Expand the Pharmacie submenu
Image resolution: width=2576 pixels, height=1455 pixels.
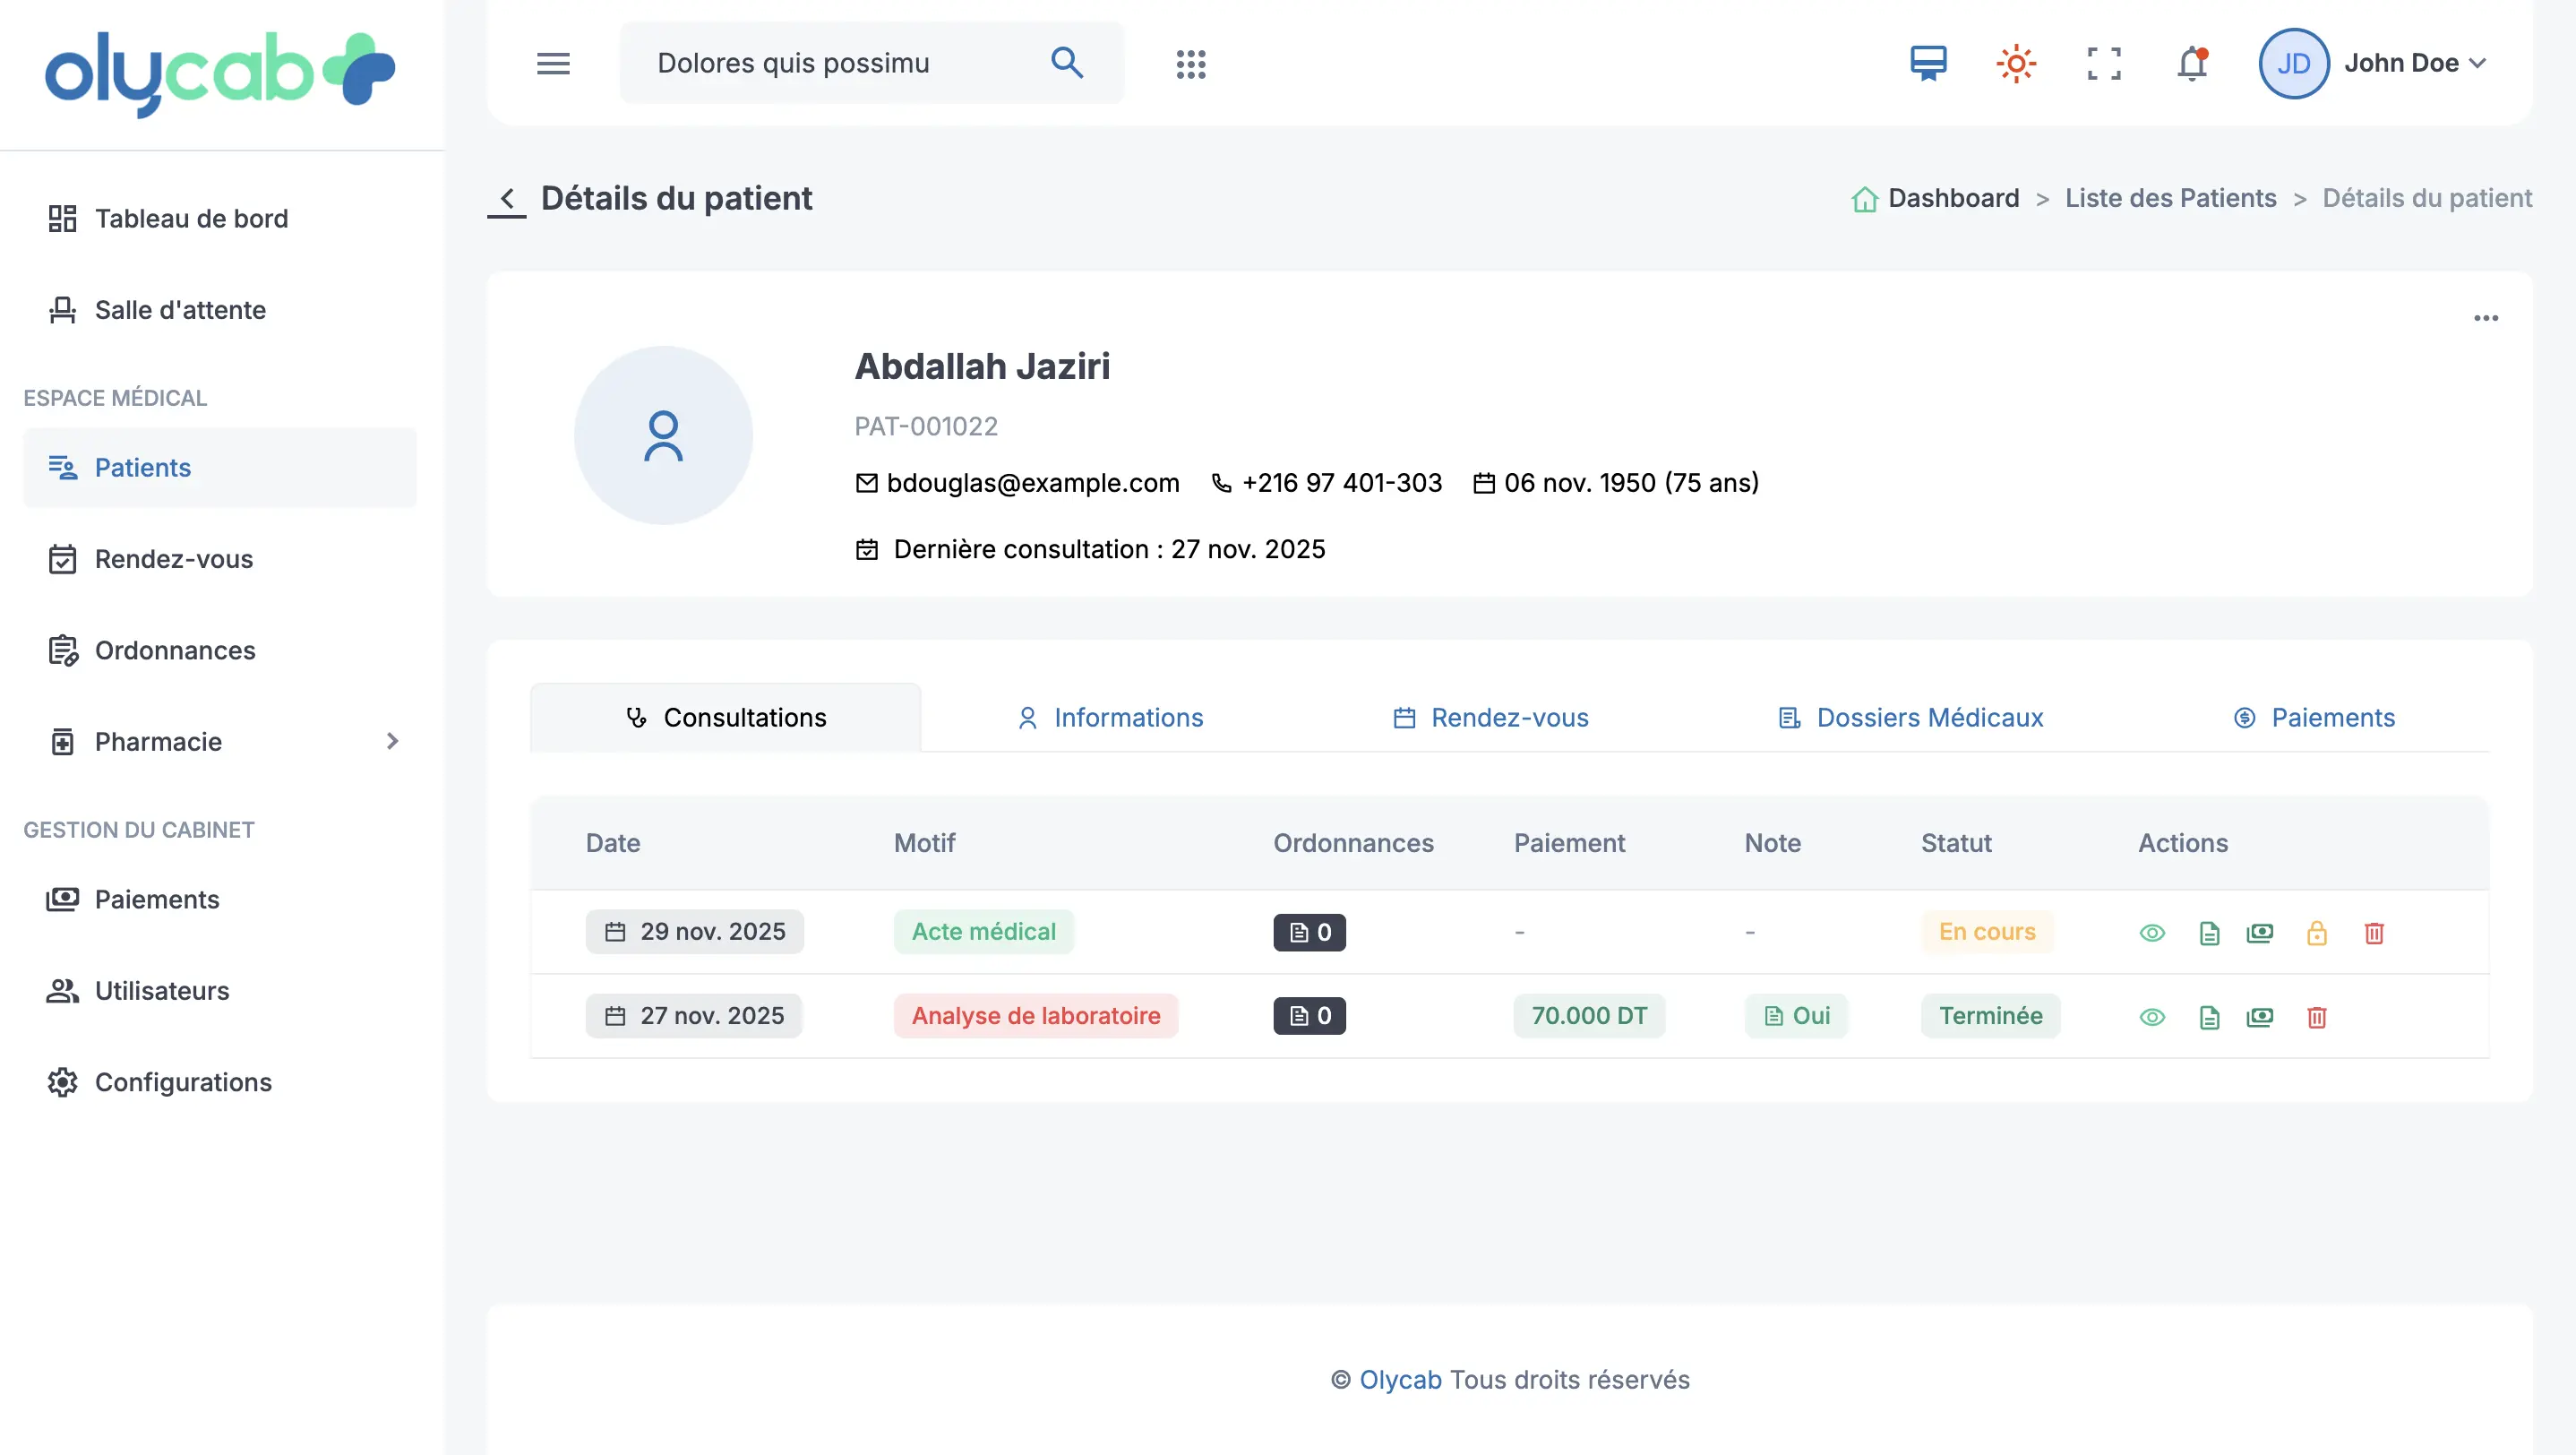point(391,741)
